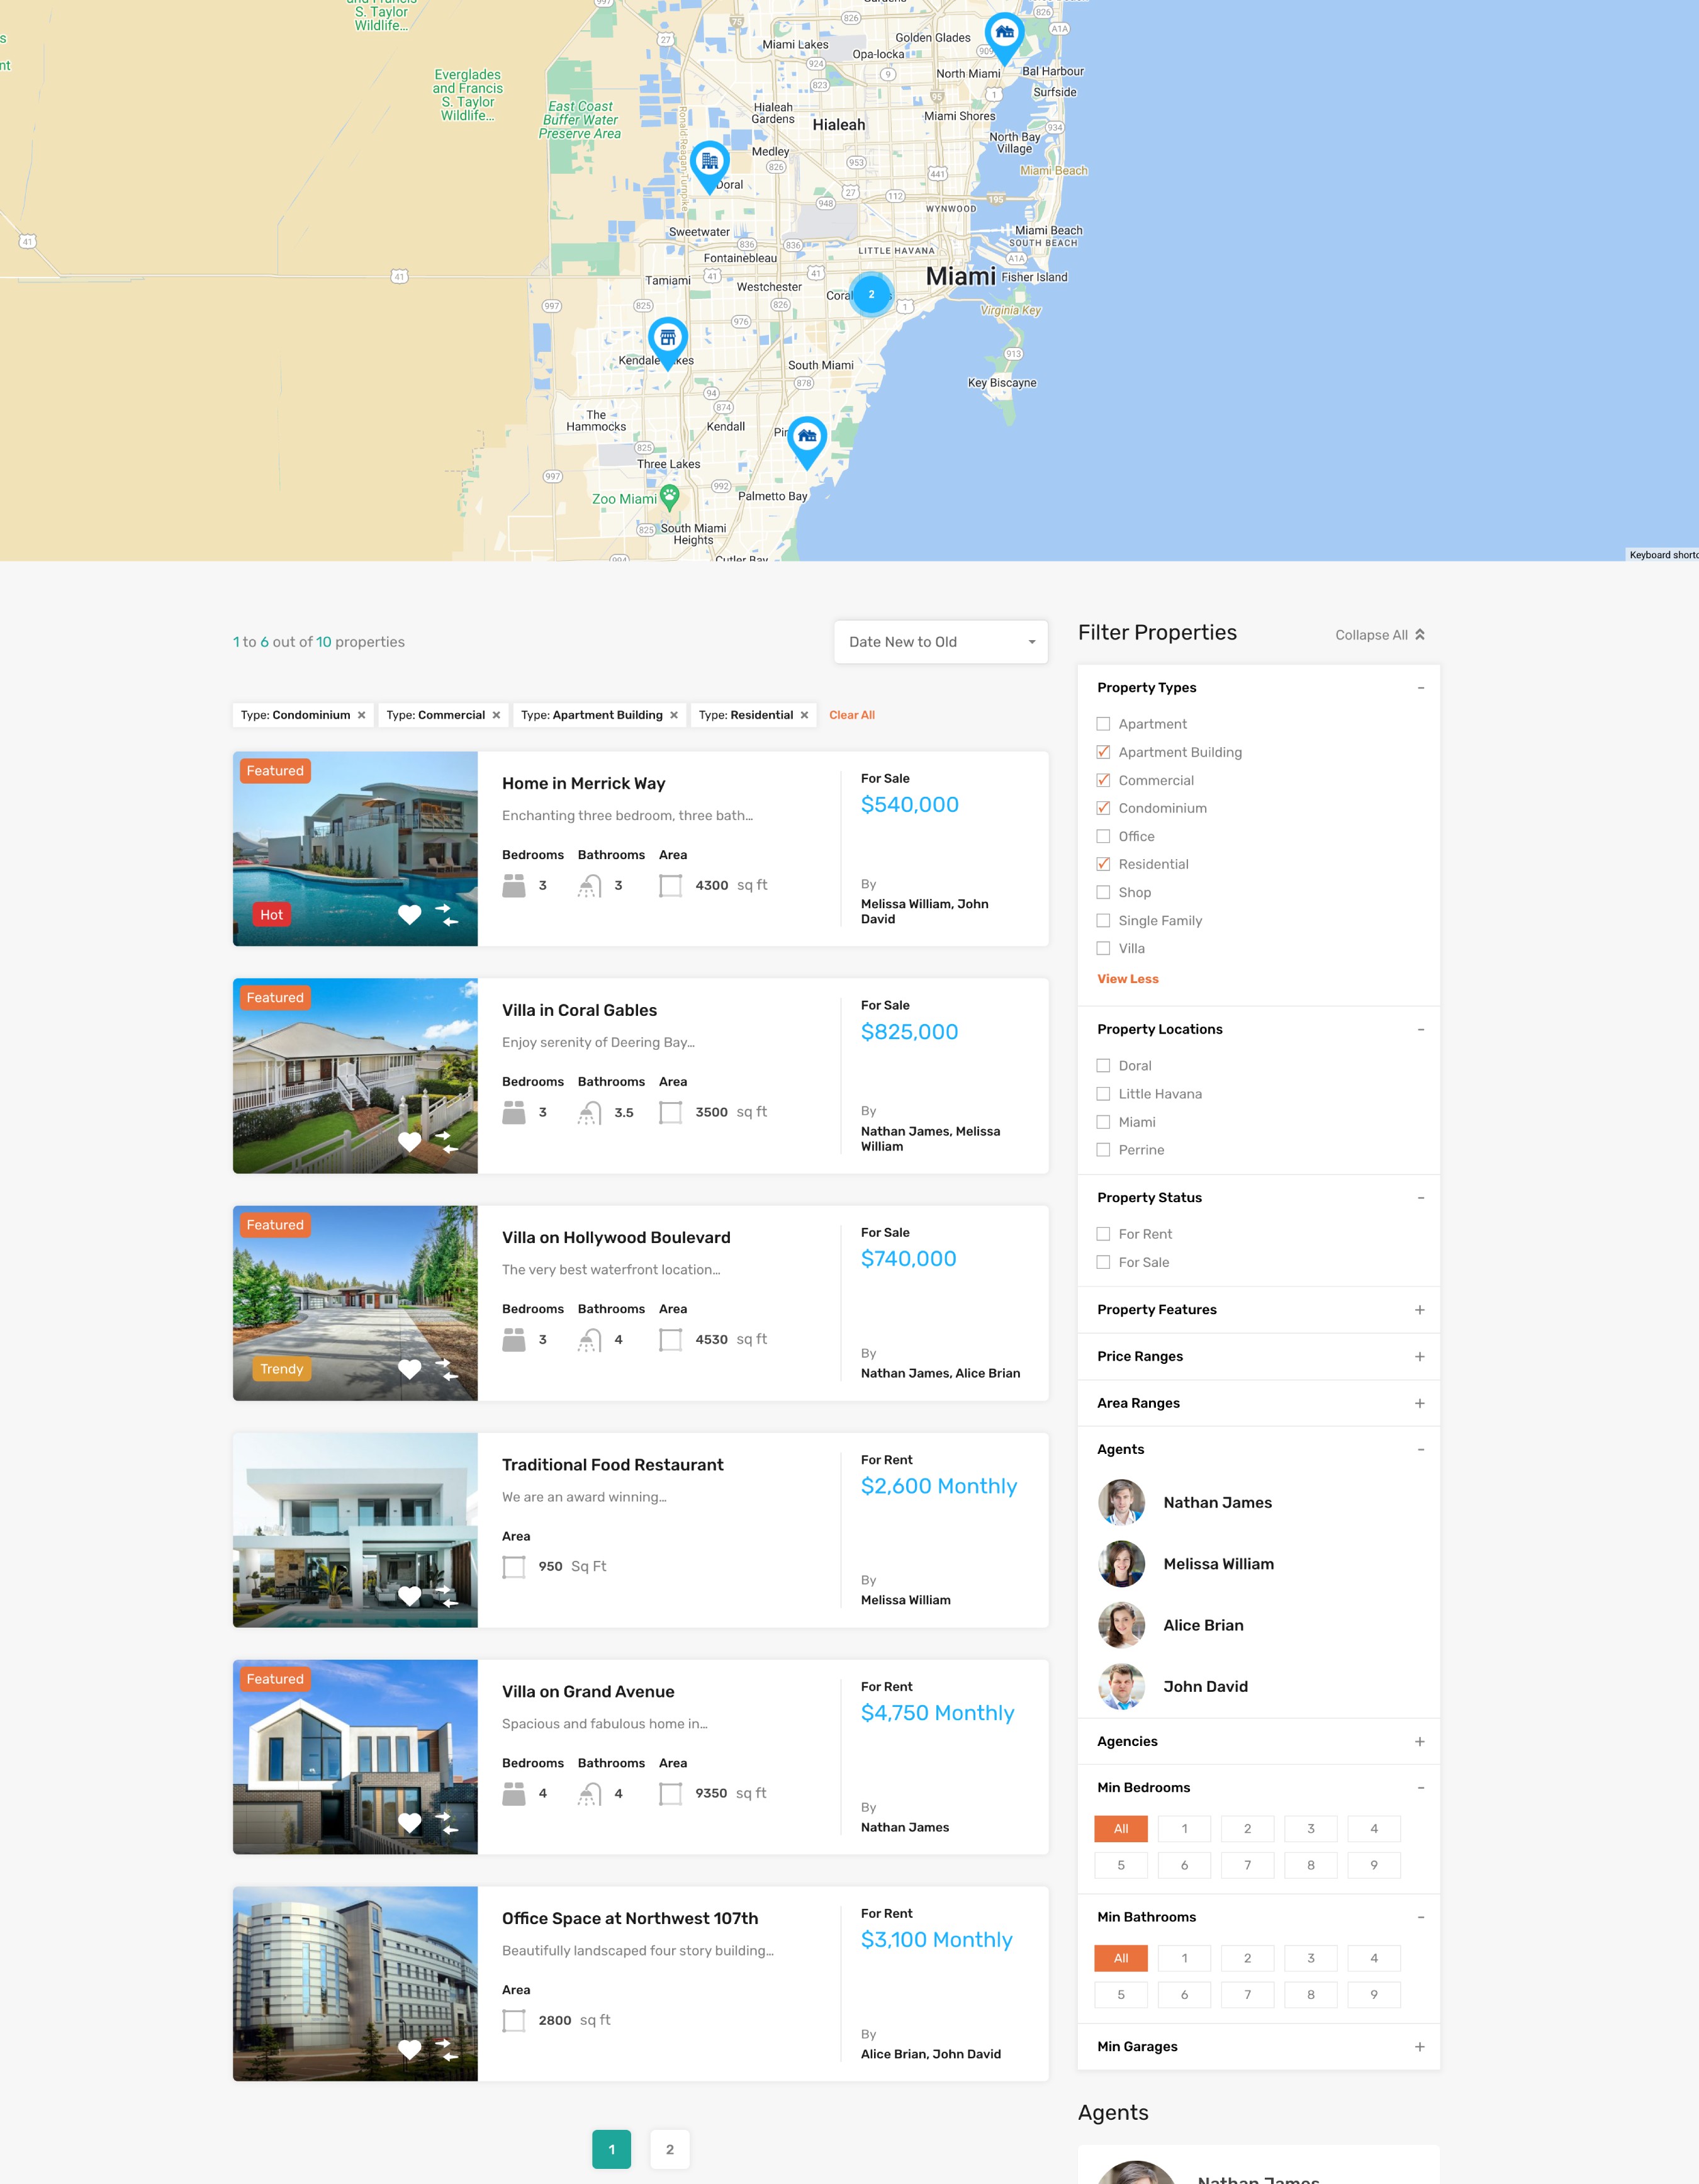Screen dimensions: 1699x2184
Task: Open Villa on Hollywood Boulevard thumbnail
Action: pyautogui.click(x=355, y=1302)
